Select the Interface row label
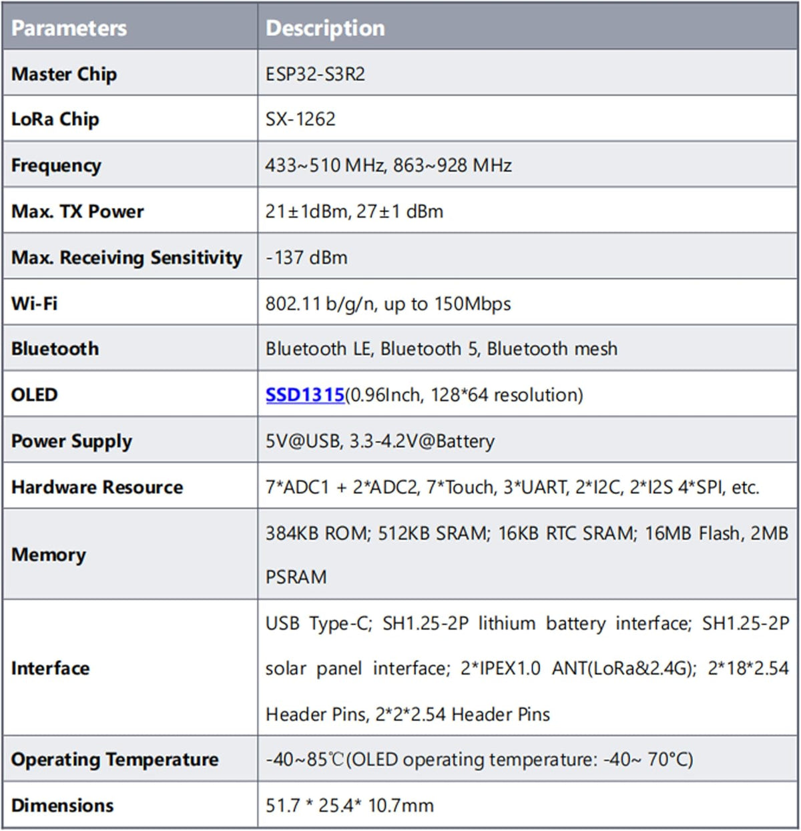The height and width of the screenshot is (831, 801). click(50, 668)
